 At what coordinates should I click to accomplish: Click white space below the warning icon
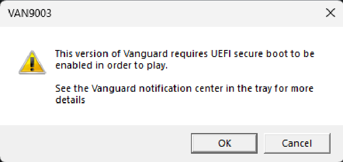(x=32, y=98)
